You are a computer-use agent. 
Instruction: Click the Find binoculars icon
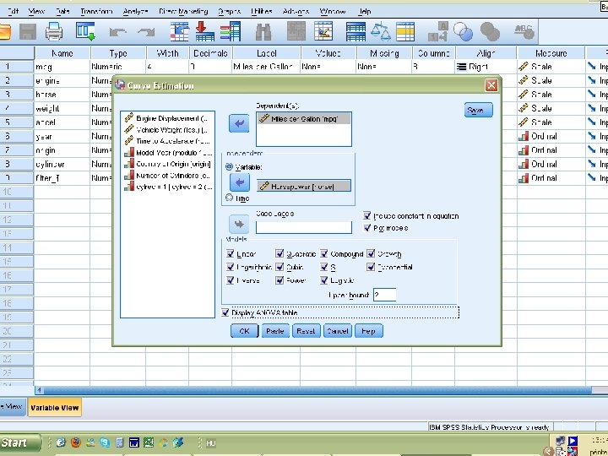263,31
